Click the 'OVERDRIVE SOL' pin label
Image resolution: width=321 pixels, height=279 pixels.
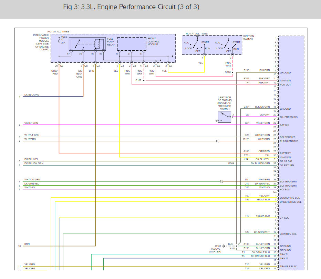coord(290,198)
